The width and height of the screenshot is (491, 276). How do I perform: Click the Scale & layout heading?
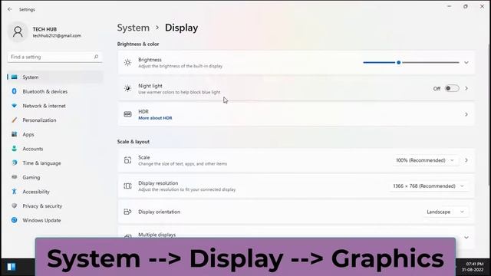point(133,142)
